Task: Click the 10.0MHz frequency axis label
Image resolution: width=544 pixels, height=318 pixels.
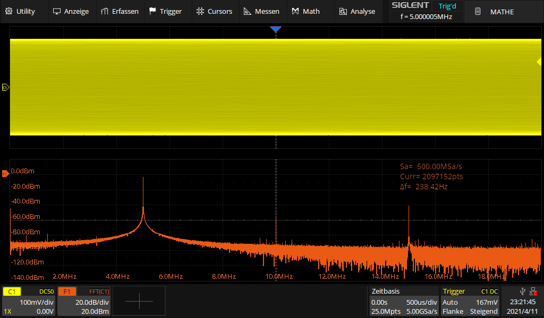Action: coord(279,277)
